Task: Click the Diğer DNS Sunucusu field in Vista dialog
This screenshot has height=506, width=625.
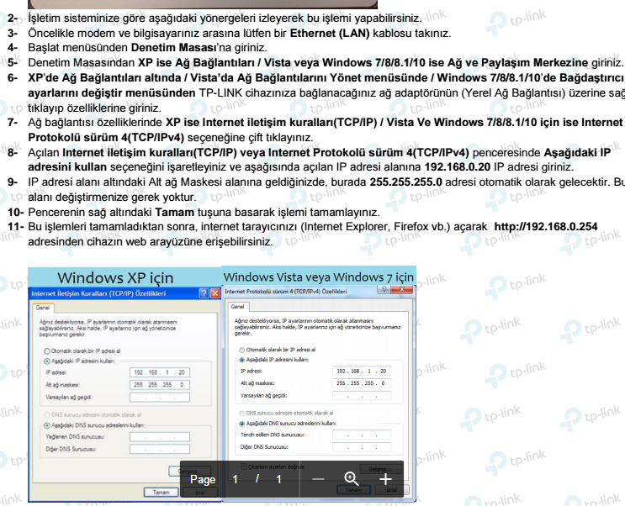Action: pyautogui.click(x=362, y=447)
